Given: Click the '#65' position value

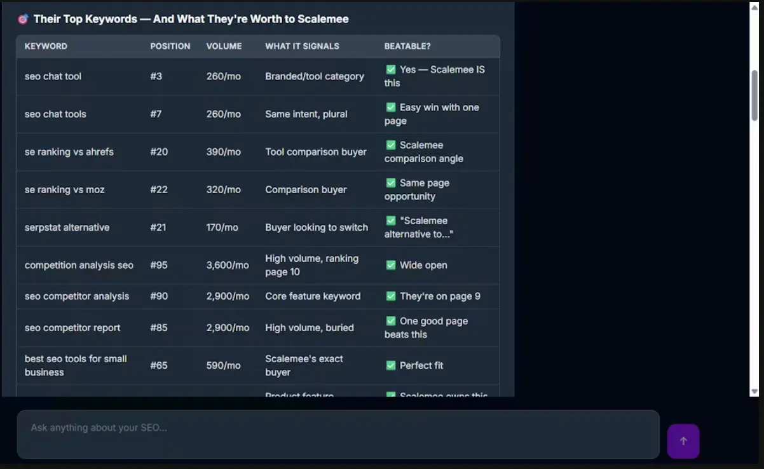Looking at the screenshot, I should coord(159,365).
